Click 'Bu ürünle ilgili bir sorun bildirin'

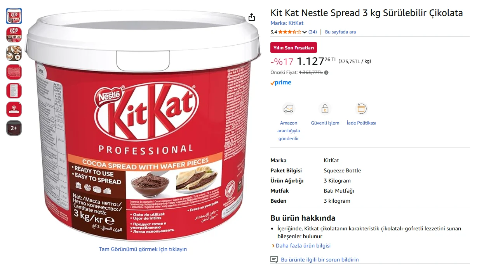click(320, 260)
